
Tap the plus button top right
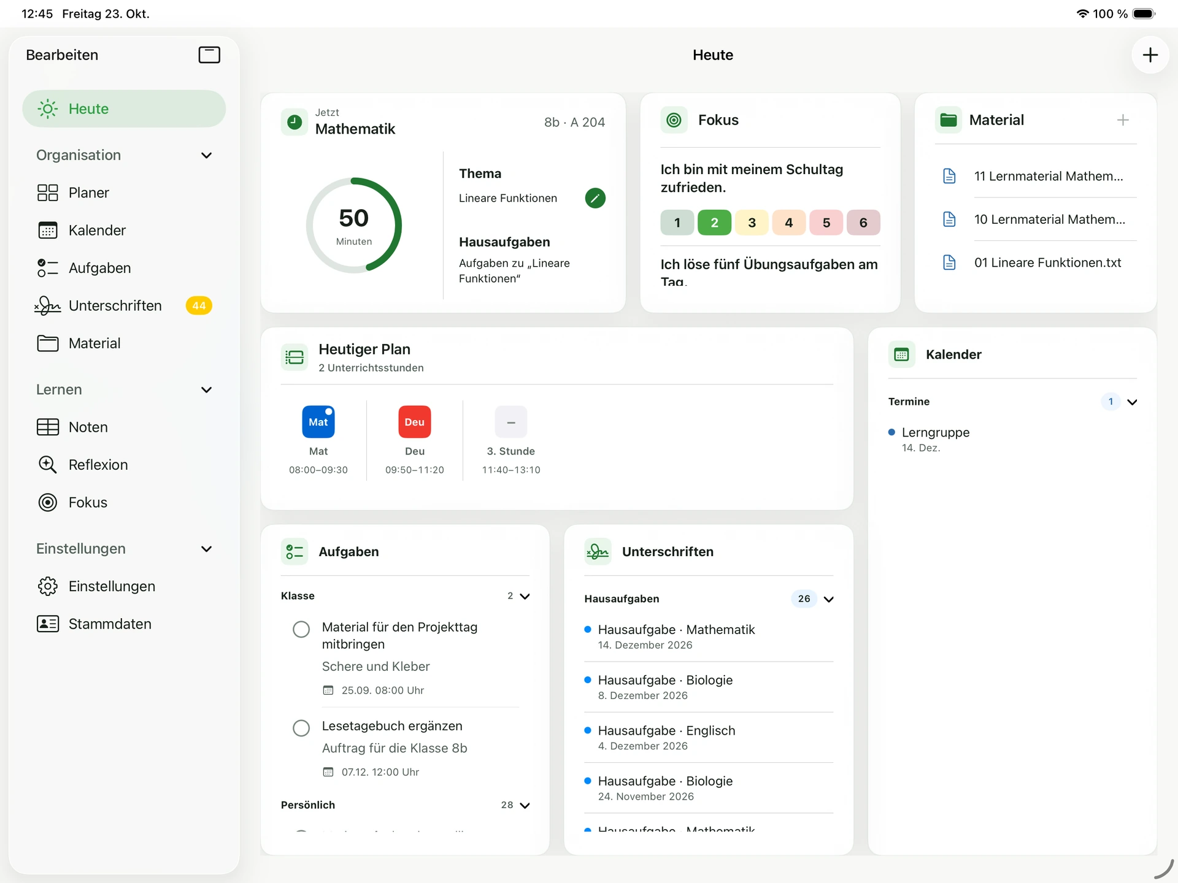point(1150,55)
